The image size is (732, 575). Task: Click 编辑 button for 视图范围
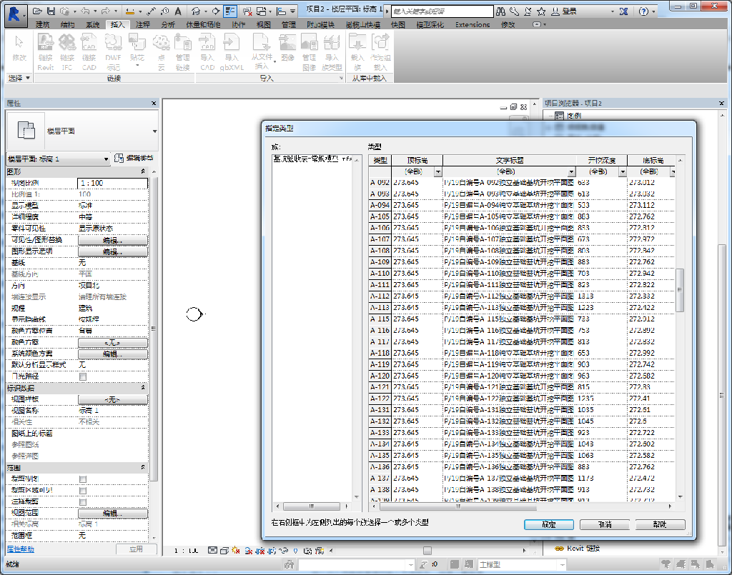(x=112, y=513)
